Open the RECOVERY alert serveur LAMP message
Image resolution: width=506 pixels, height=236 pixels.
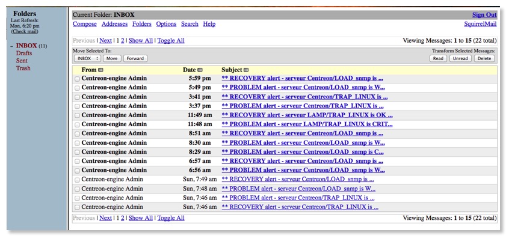click(x=307, y=115)
